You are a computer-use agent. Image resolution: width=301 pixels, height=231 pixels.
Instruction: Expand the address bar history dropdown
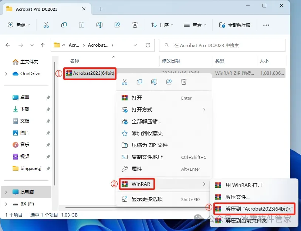(135, 45)
